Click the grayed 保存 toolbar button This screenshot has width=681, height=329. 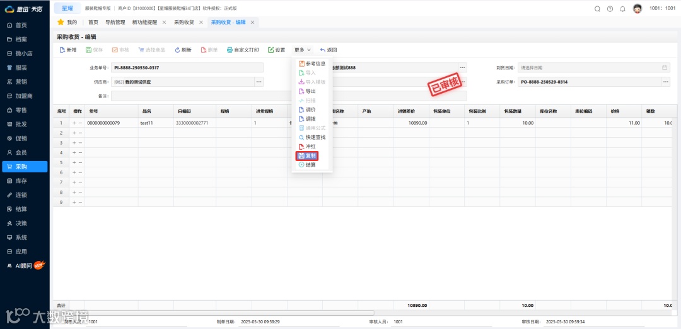coord(94,50)
